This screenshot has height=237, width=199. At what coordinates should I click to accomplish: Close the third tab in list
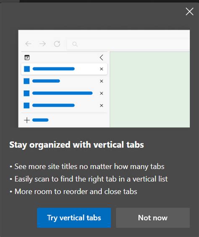(x=102, y=93)
